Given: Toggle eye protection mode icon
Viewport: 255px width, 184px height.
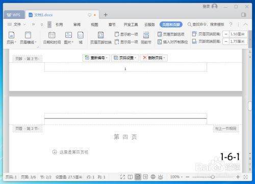Looking at the screenshot, I should pyautogui.click(x=160, y=177).
